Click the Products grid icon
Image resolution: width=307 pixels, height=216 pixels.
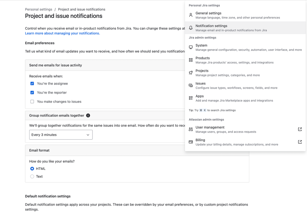[191, 60]
